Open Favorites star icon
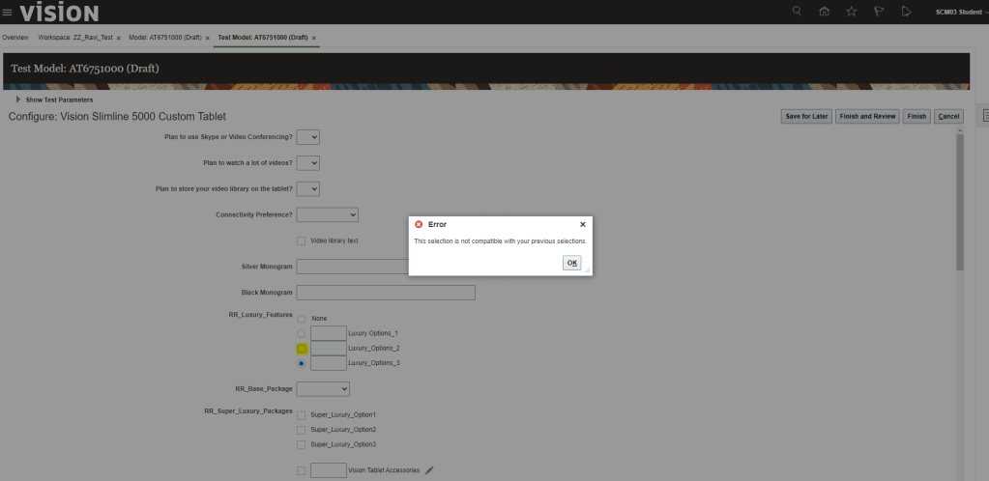This screenshot has width=989, height=481. pos(851,13)
